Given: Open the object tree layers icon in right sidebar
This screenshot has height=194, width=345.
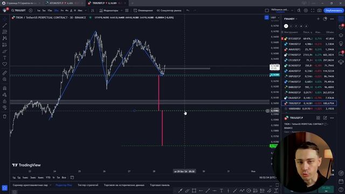Looking at the screenshot, I should (341, 36).
